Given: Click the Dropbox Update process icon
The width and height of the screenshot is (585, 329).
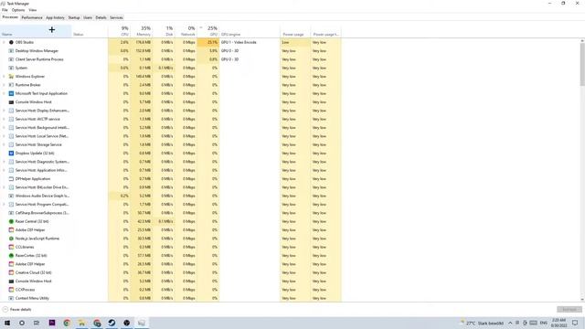Looking at the screenshot, I should (11, 153).
